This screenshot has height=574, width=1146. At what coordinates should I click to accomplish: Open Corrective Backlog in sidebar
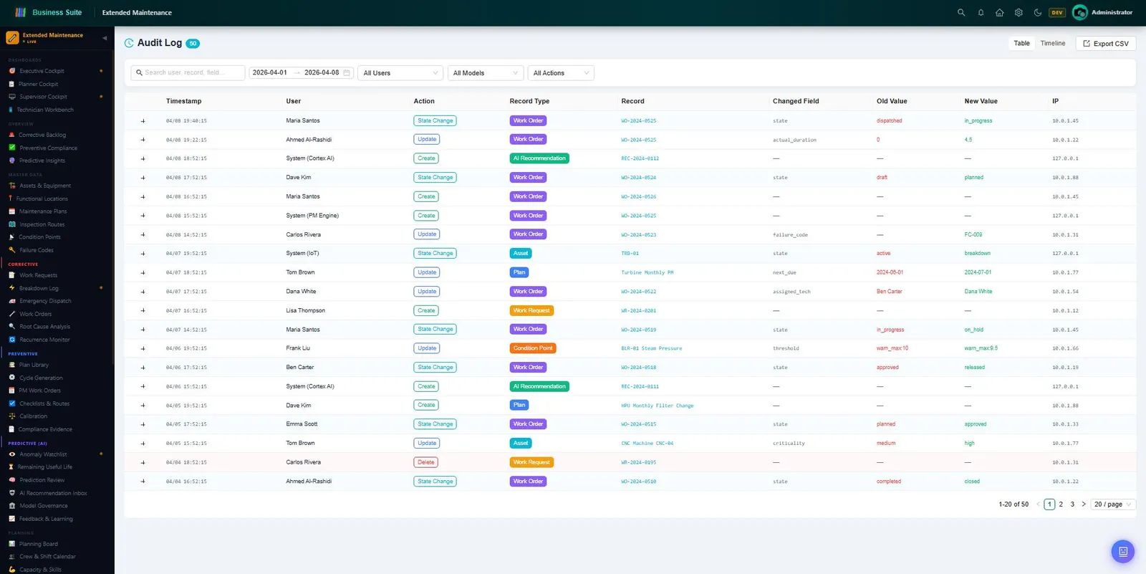tap(42, 135)
